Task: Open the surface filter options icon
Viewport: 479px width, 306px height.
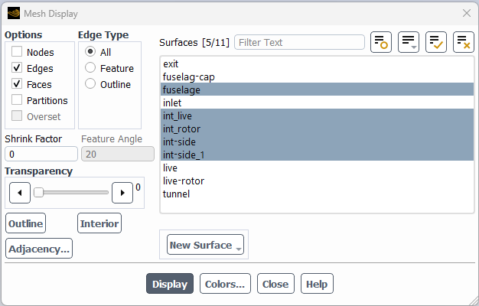Action: [409, 42]
